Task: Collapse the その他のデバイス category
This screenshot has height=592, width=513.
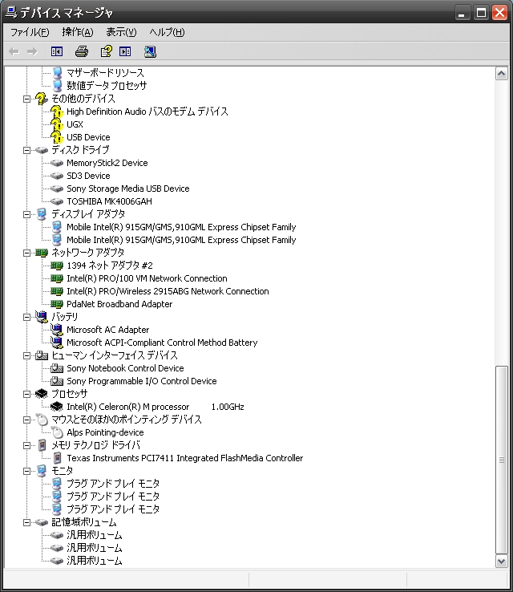Action: [26, 99]
